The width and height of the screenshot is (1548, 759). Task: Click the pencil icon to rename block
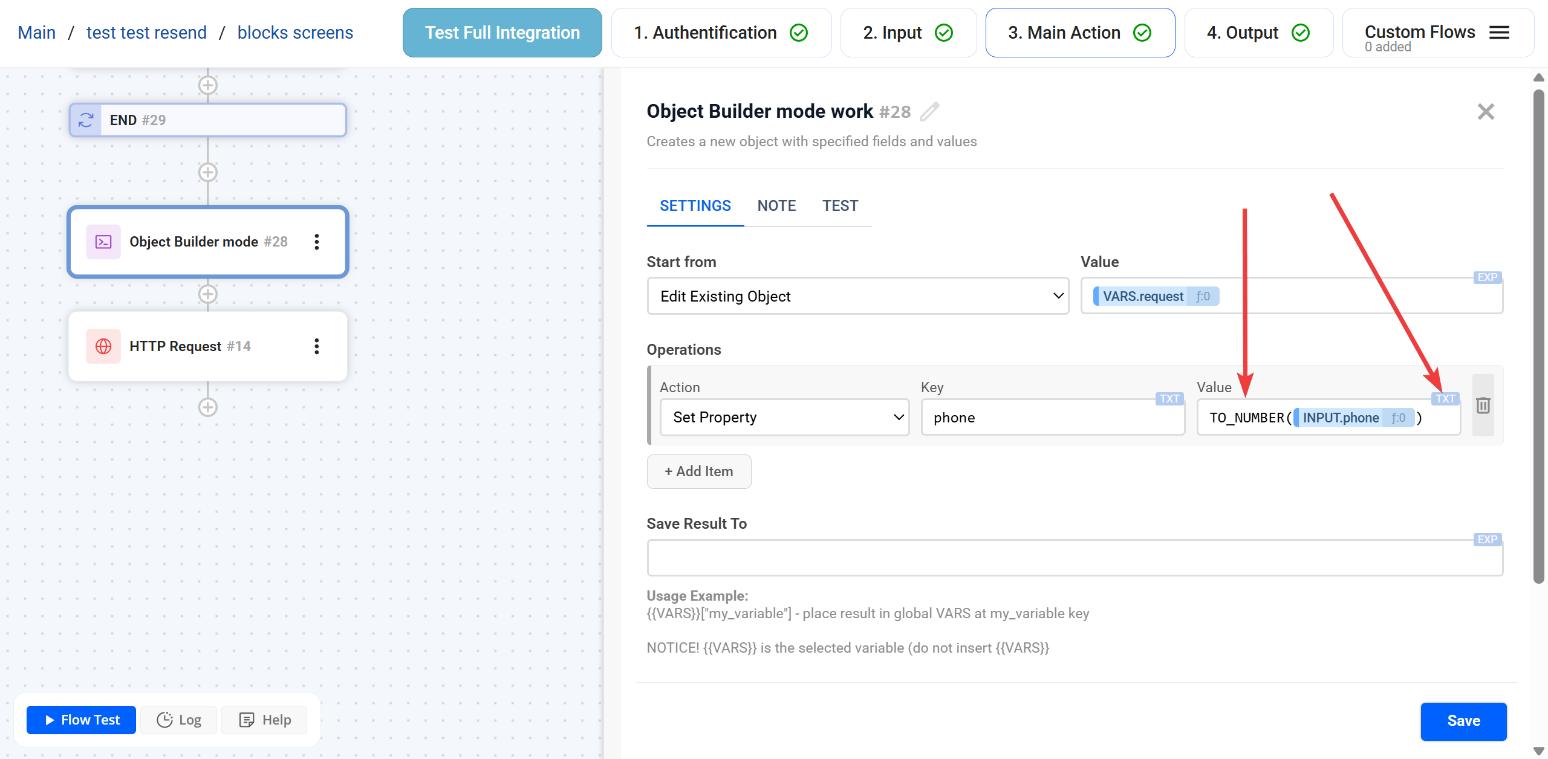(x=929, y=112)
